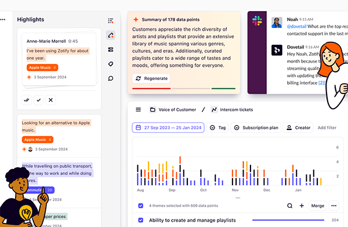
Task: Click the Dovetail app avatar icon
Action: (277, 50)
